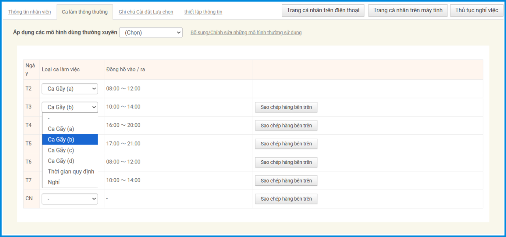The height and width of the screenshot is (237, 506).
Task: Expand the frequently used model (Chọn) dropdown
Action: (151, 33)
